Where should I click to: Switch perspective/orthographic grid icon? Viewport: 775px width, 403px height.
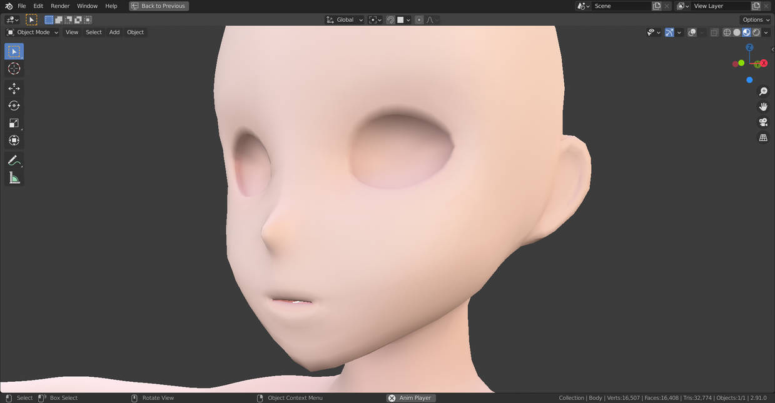point(763,137)
